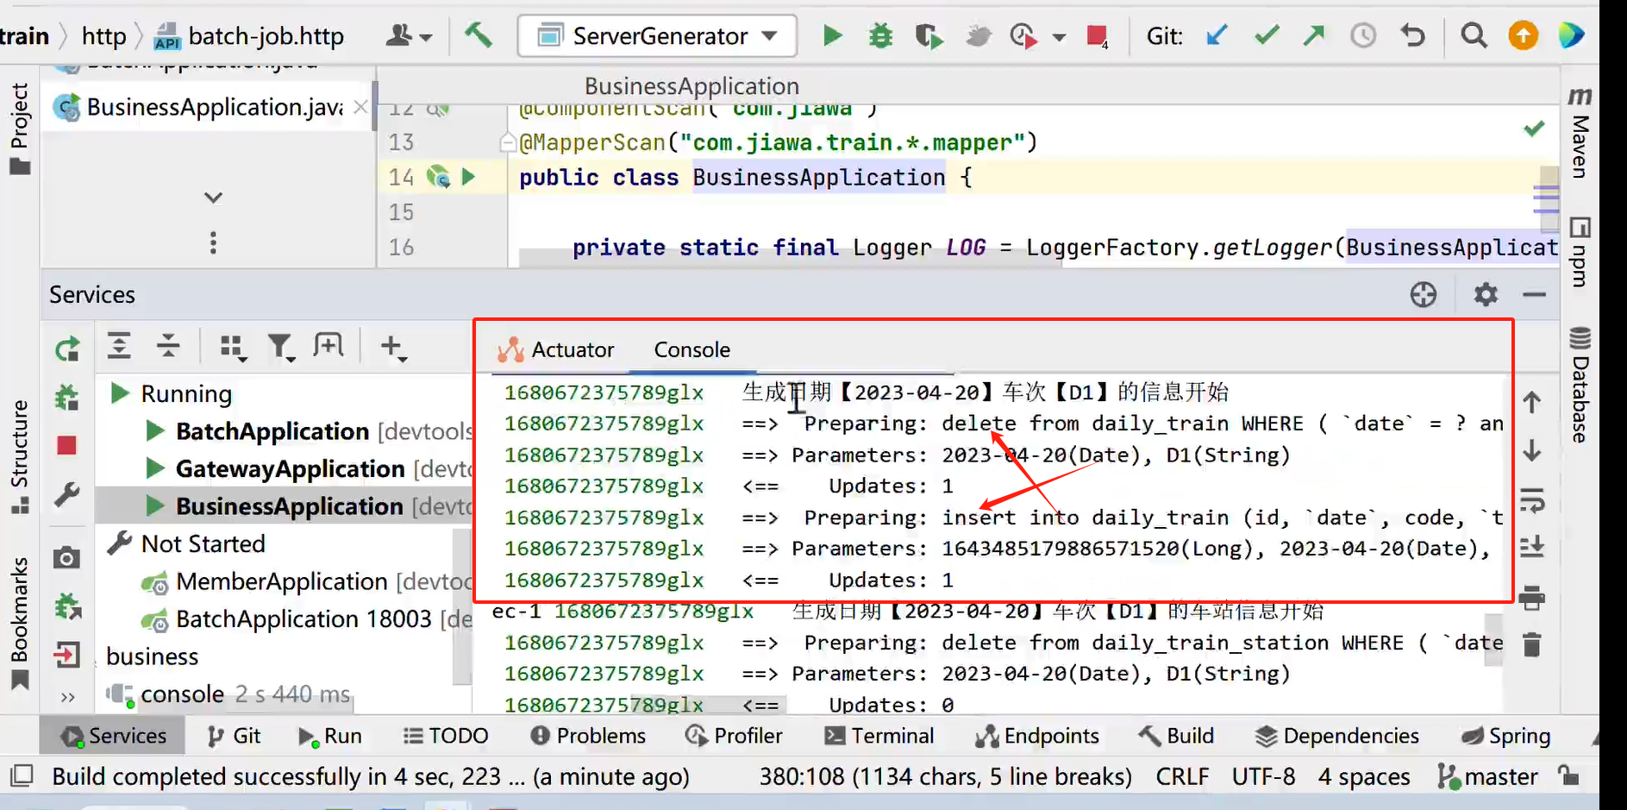Click Collapse All in Services toolbar
The height and width of the screenshot is (810, 1627).
[x=168, y=346]
